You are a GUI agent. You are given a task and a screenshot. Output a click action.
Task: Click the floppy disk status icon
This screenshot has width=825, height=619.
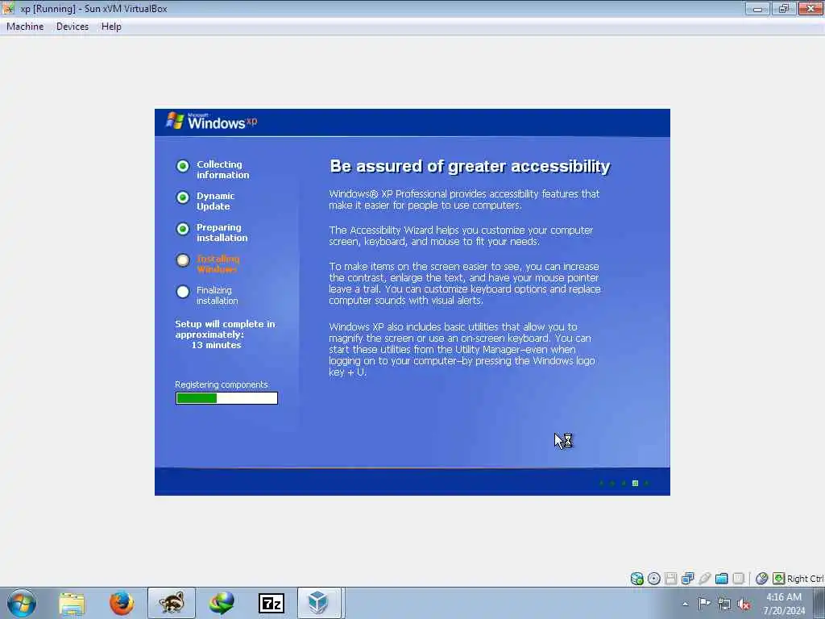671,579
